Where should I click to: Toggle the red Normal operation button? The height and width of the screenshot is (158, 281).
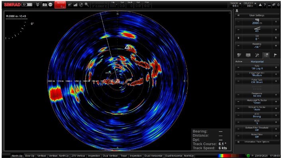click(60, 5)
